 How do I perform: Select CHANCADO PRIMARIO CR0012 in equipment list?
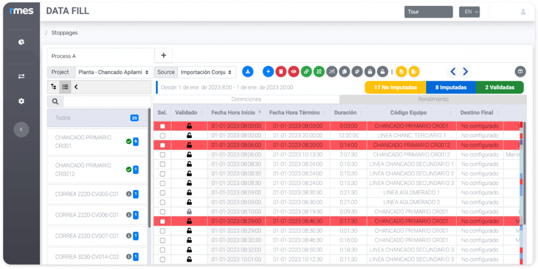coord(97,169)
